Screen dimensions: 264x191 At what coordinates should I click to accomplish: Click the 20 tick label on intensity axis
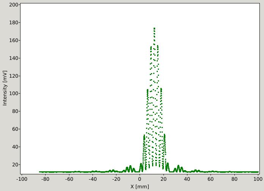tap(15, 164)
